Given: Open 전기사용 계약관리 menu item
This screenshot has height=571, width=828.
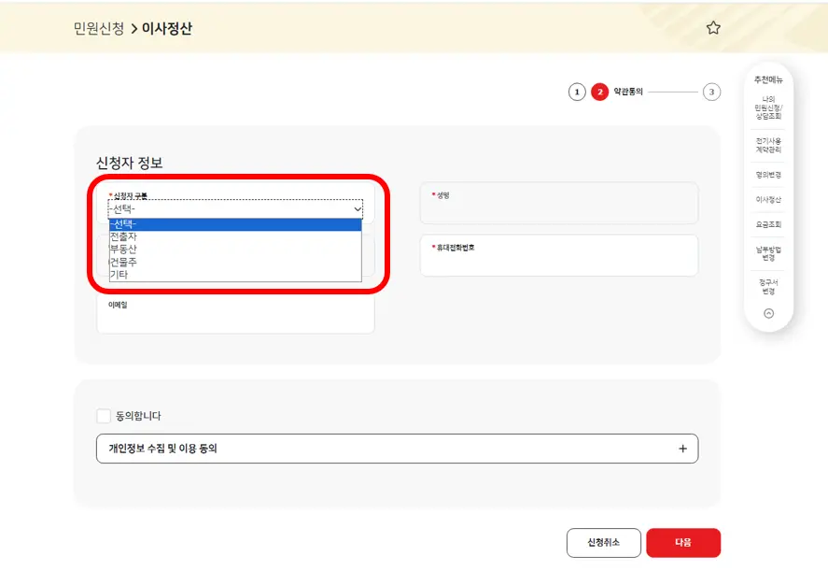Looking at the screenshot, I should [x=767, y=146].
